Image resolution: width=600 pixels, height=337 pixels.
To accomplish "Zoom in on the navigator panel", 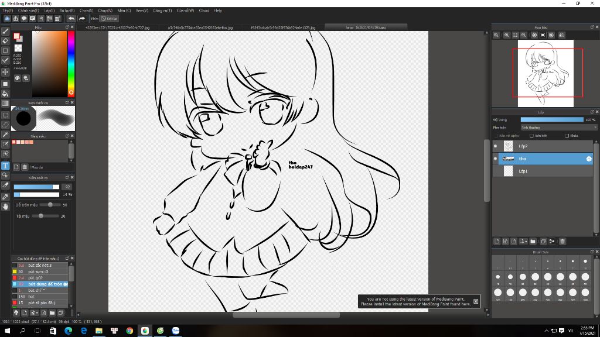I will pyautogui.click(x=507, y=35).
